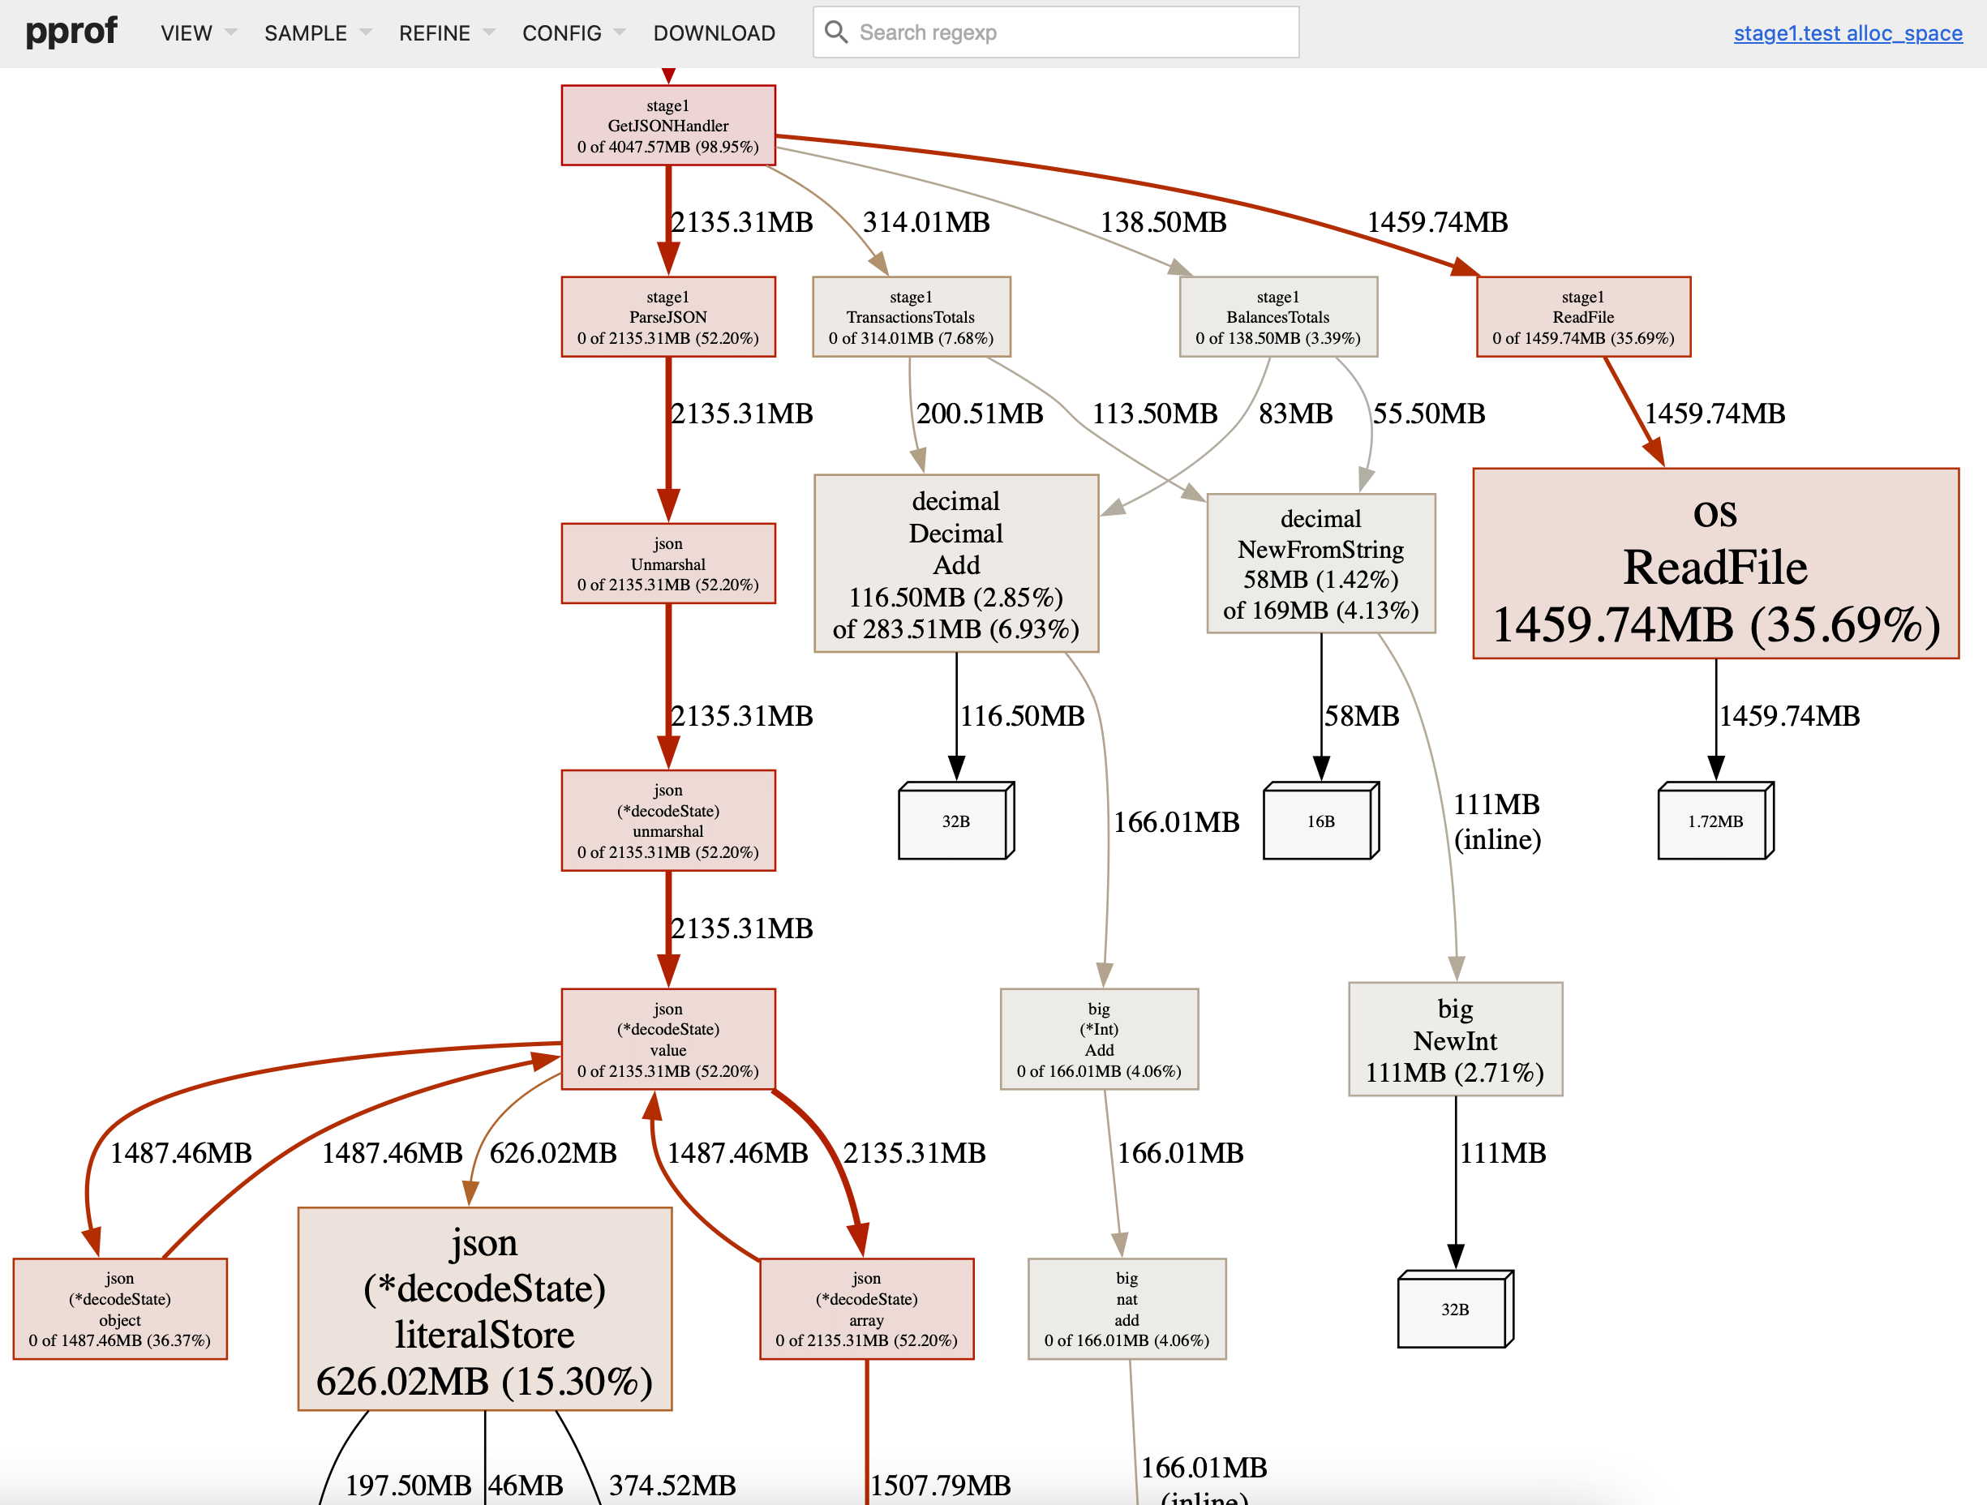Click the 16B allocation box
This screenshot has width=1987, height=1505.
tap(1320, 821)
